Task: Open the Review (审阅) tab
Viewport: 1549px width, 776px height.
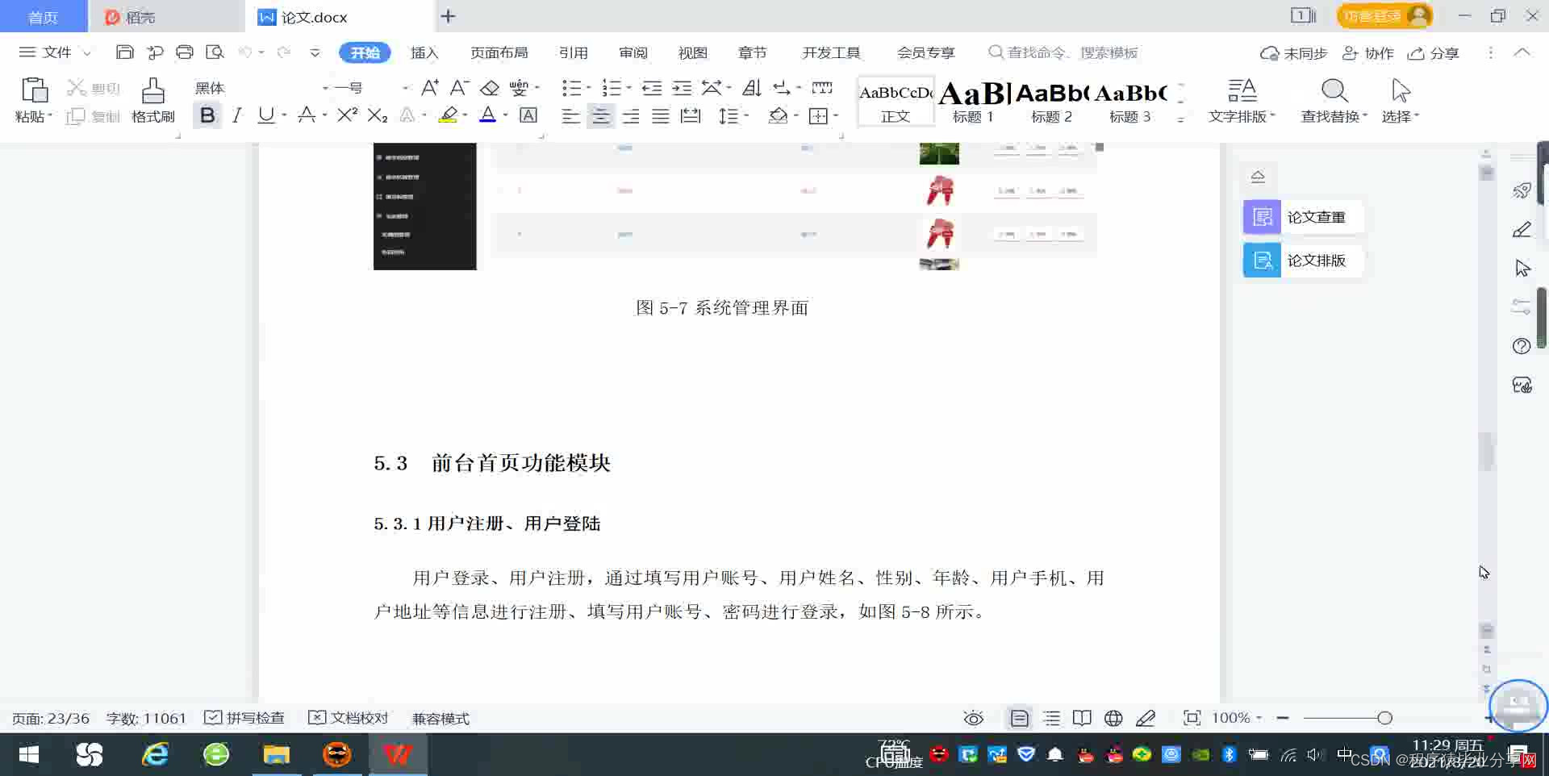Action: (x=633, y=52)
